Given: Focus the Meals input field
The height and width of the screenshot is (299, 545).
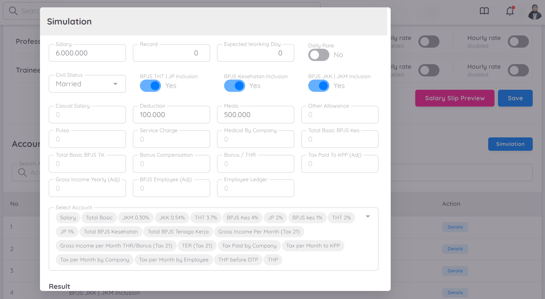Looking at the screenshot, I should [256, 115].
